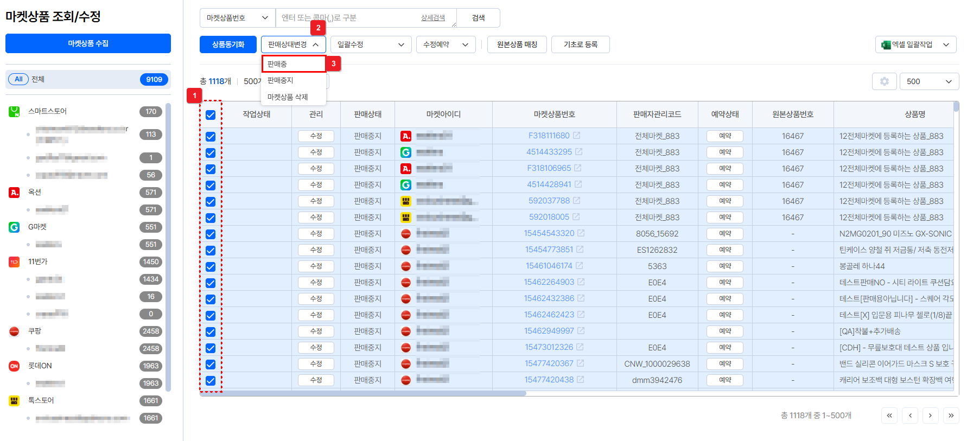967x441 pixels.
Task: Click the G마켓 logo icon in the sidebar
Action: [x=14, y=227]
